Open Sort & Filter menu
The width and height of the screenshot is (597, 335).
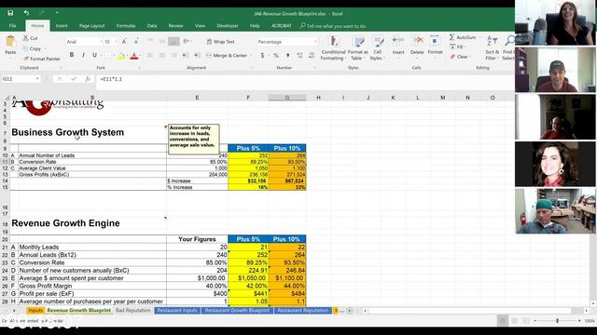[x=492, y=48]
